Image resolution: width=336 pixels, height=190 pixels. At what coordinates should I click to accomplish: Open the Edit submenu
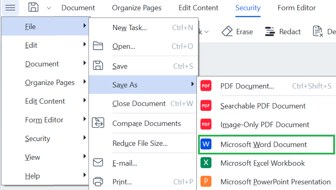click(45, 45)
